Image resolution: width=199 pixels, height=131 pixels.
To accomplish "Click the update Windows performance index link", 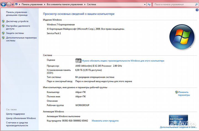I will point(123,61).
